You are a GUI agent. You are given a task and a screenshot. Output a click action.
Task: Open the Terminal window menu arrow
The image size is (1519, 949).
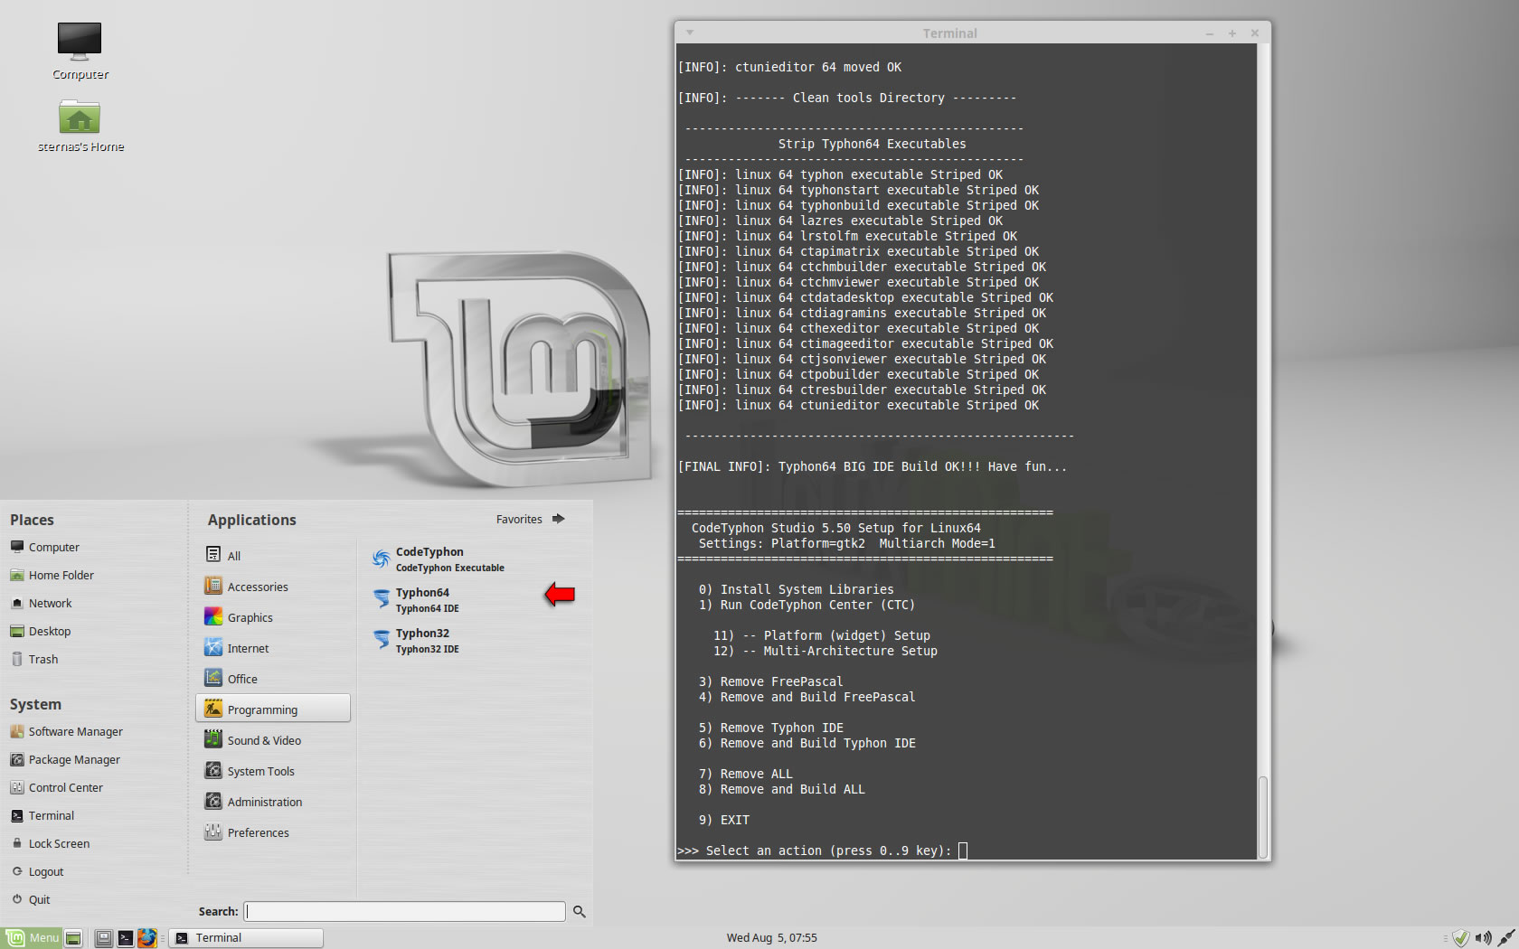pyautogui.click(x=690, y=33)
